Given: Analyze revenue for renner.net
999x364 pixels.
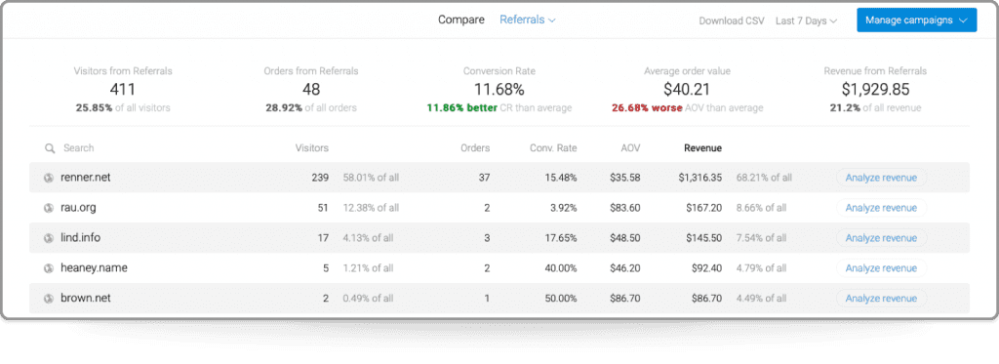Looking at the screenshot, I should (x=881, y=178).
